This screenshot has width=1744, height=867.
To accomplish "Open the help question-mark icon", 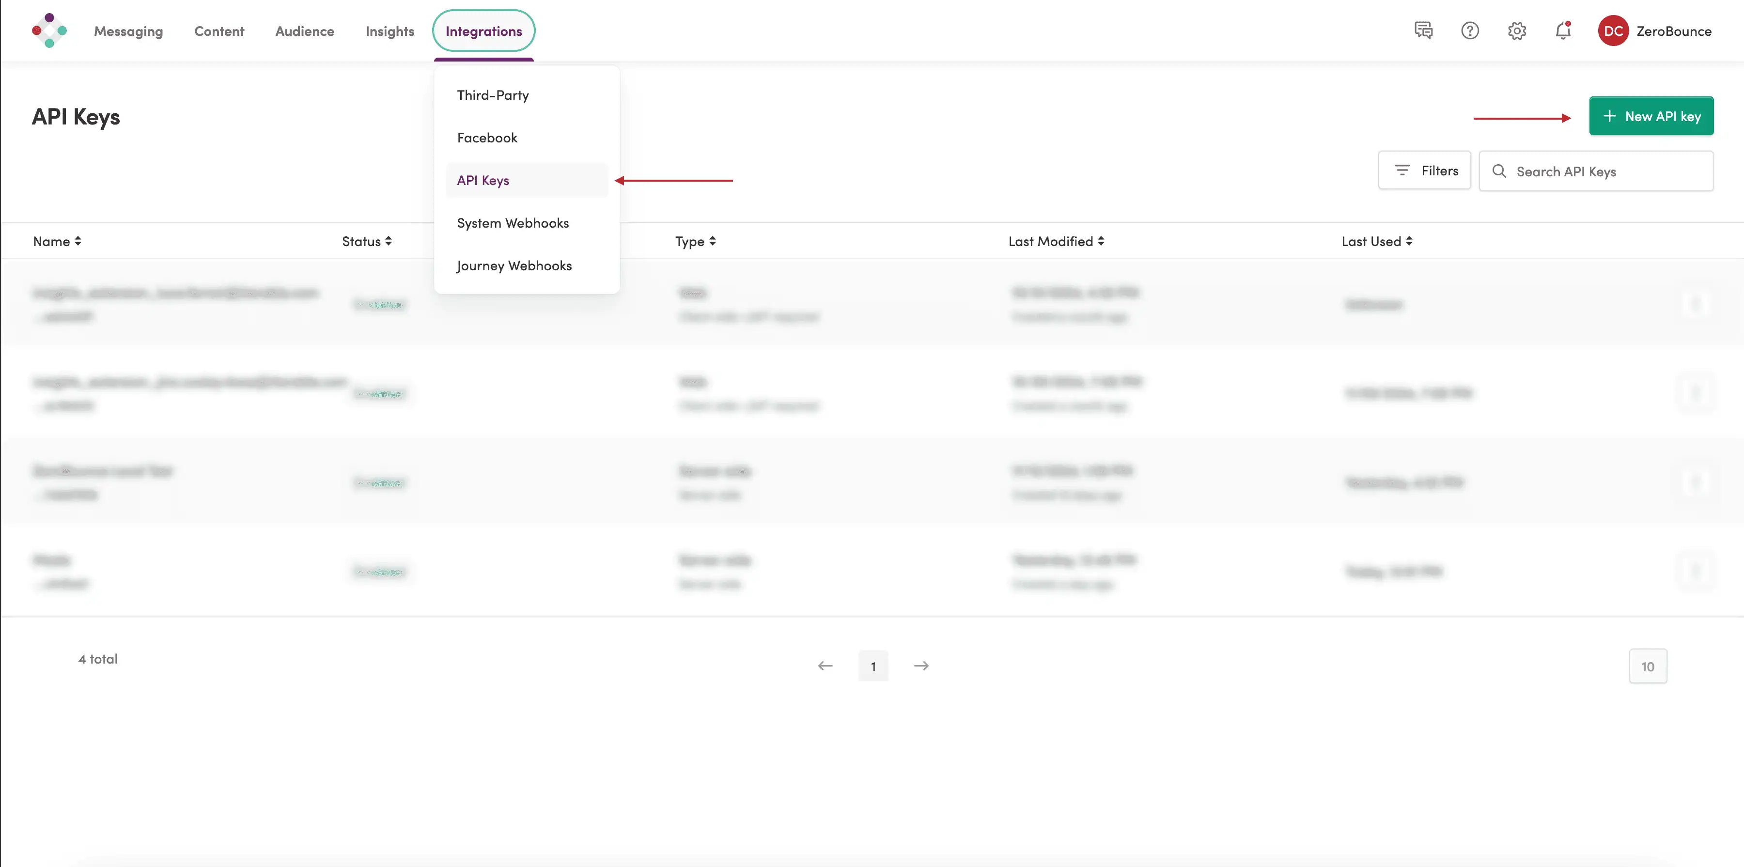I will pos(1470,31).
